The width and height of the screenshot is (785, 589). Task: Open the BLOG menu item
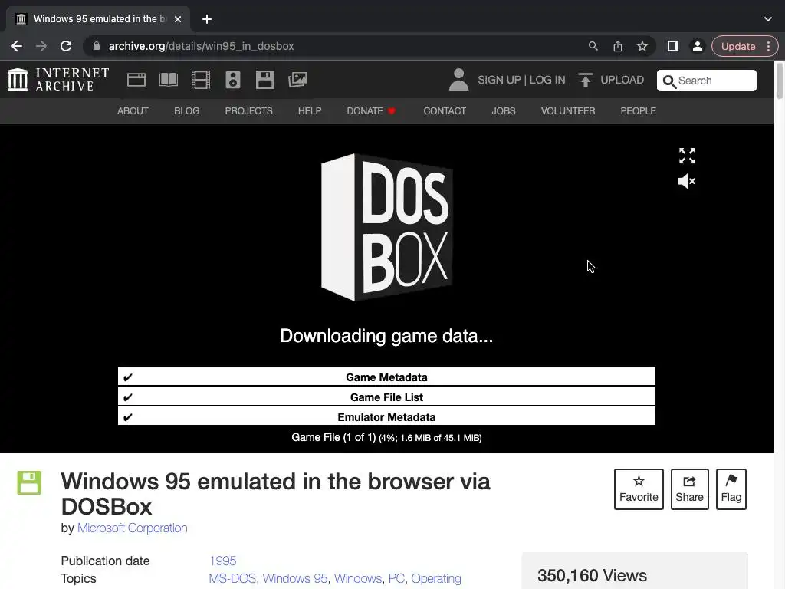[187, 110]
